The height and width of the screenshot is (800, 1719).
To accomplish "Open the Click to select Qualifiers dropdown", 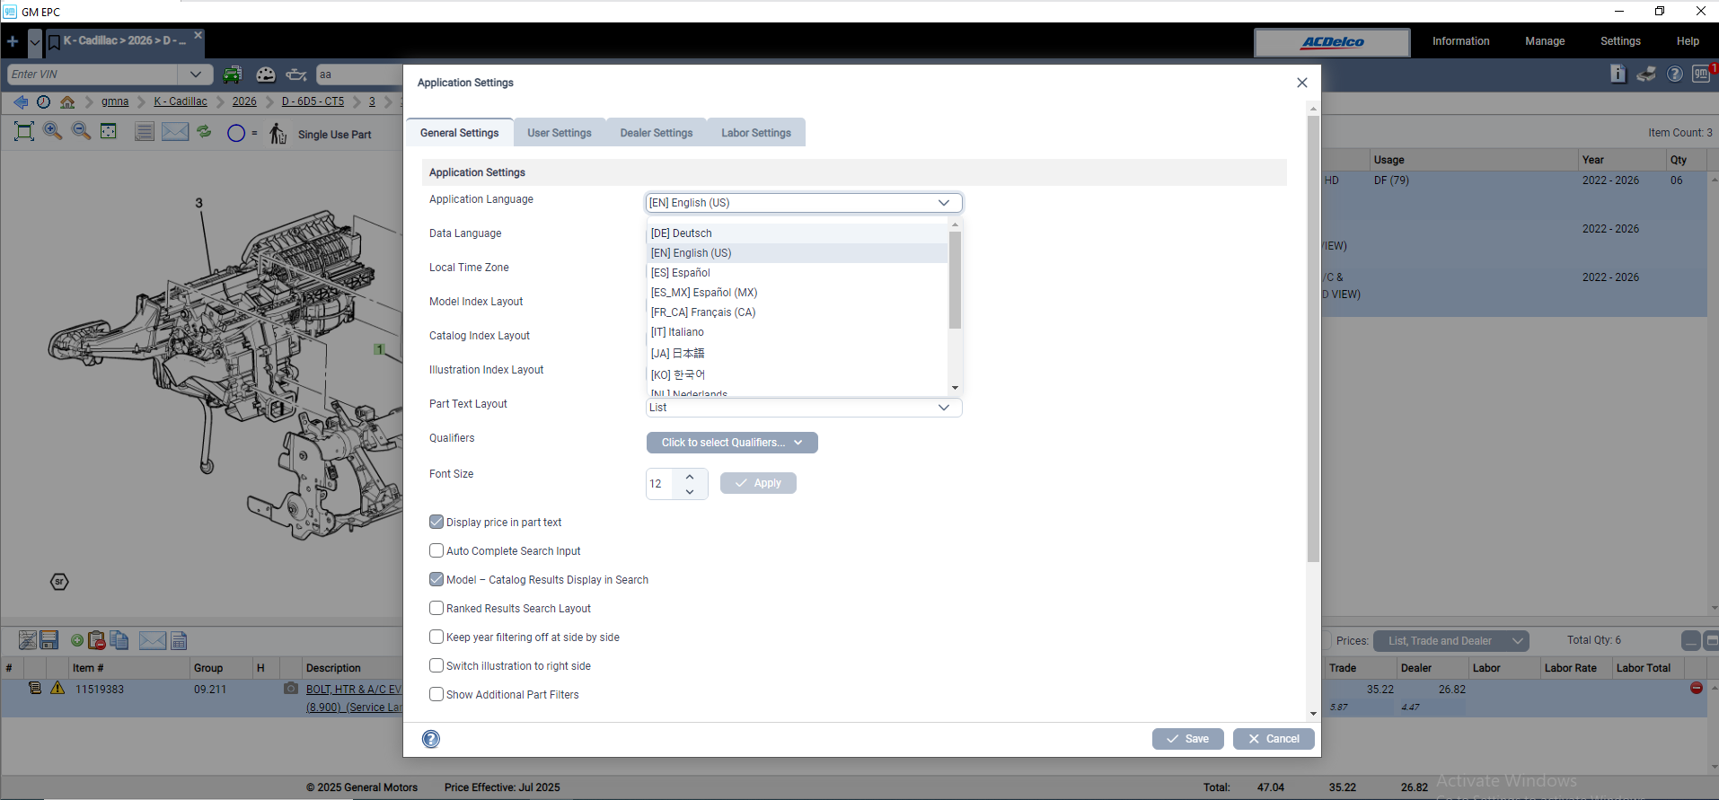I will (732, 443).
